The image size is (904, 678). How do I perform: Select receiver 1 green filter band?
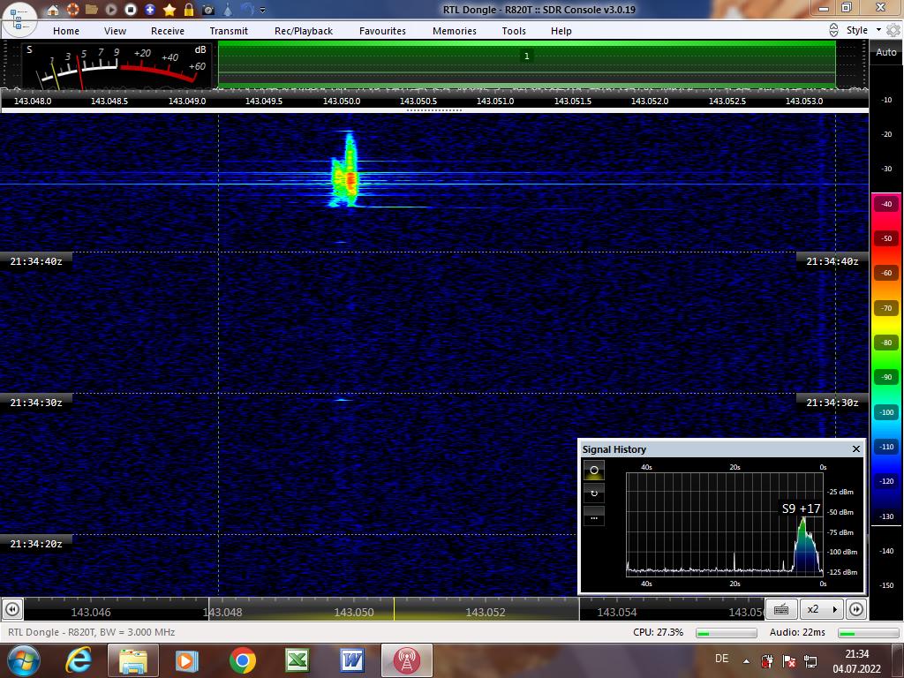tap(526, 64)
